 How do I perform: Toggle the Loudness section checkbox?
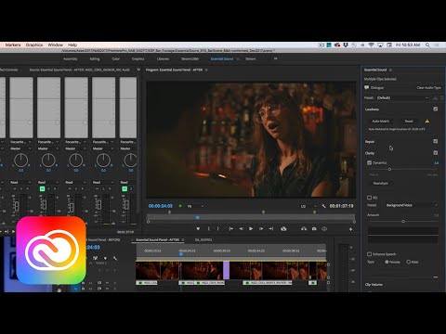pyautogui.click(x=436, y=109)
